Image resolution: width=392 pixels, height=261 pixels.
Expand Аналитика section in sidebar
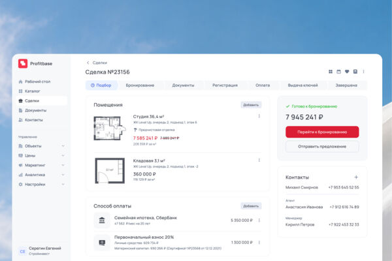[63, 175]
